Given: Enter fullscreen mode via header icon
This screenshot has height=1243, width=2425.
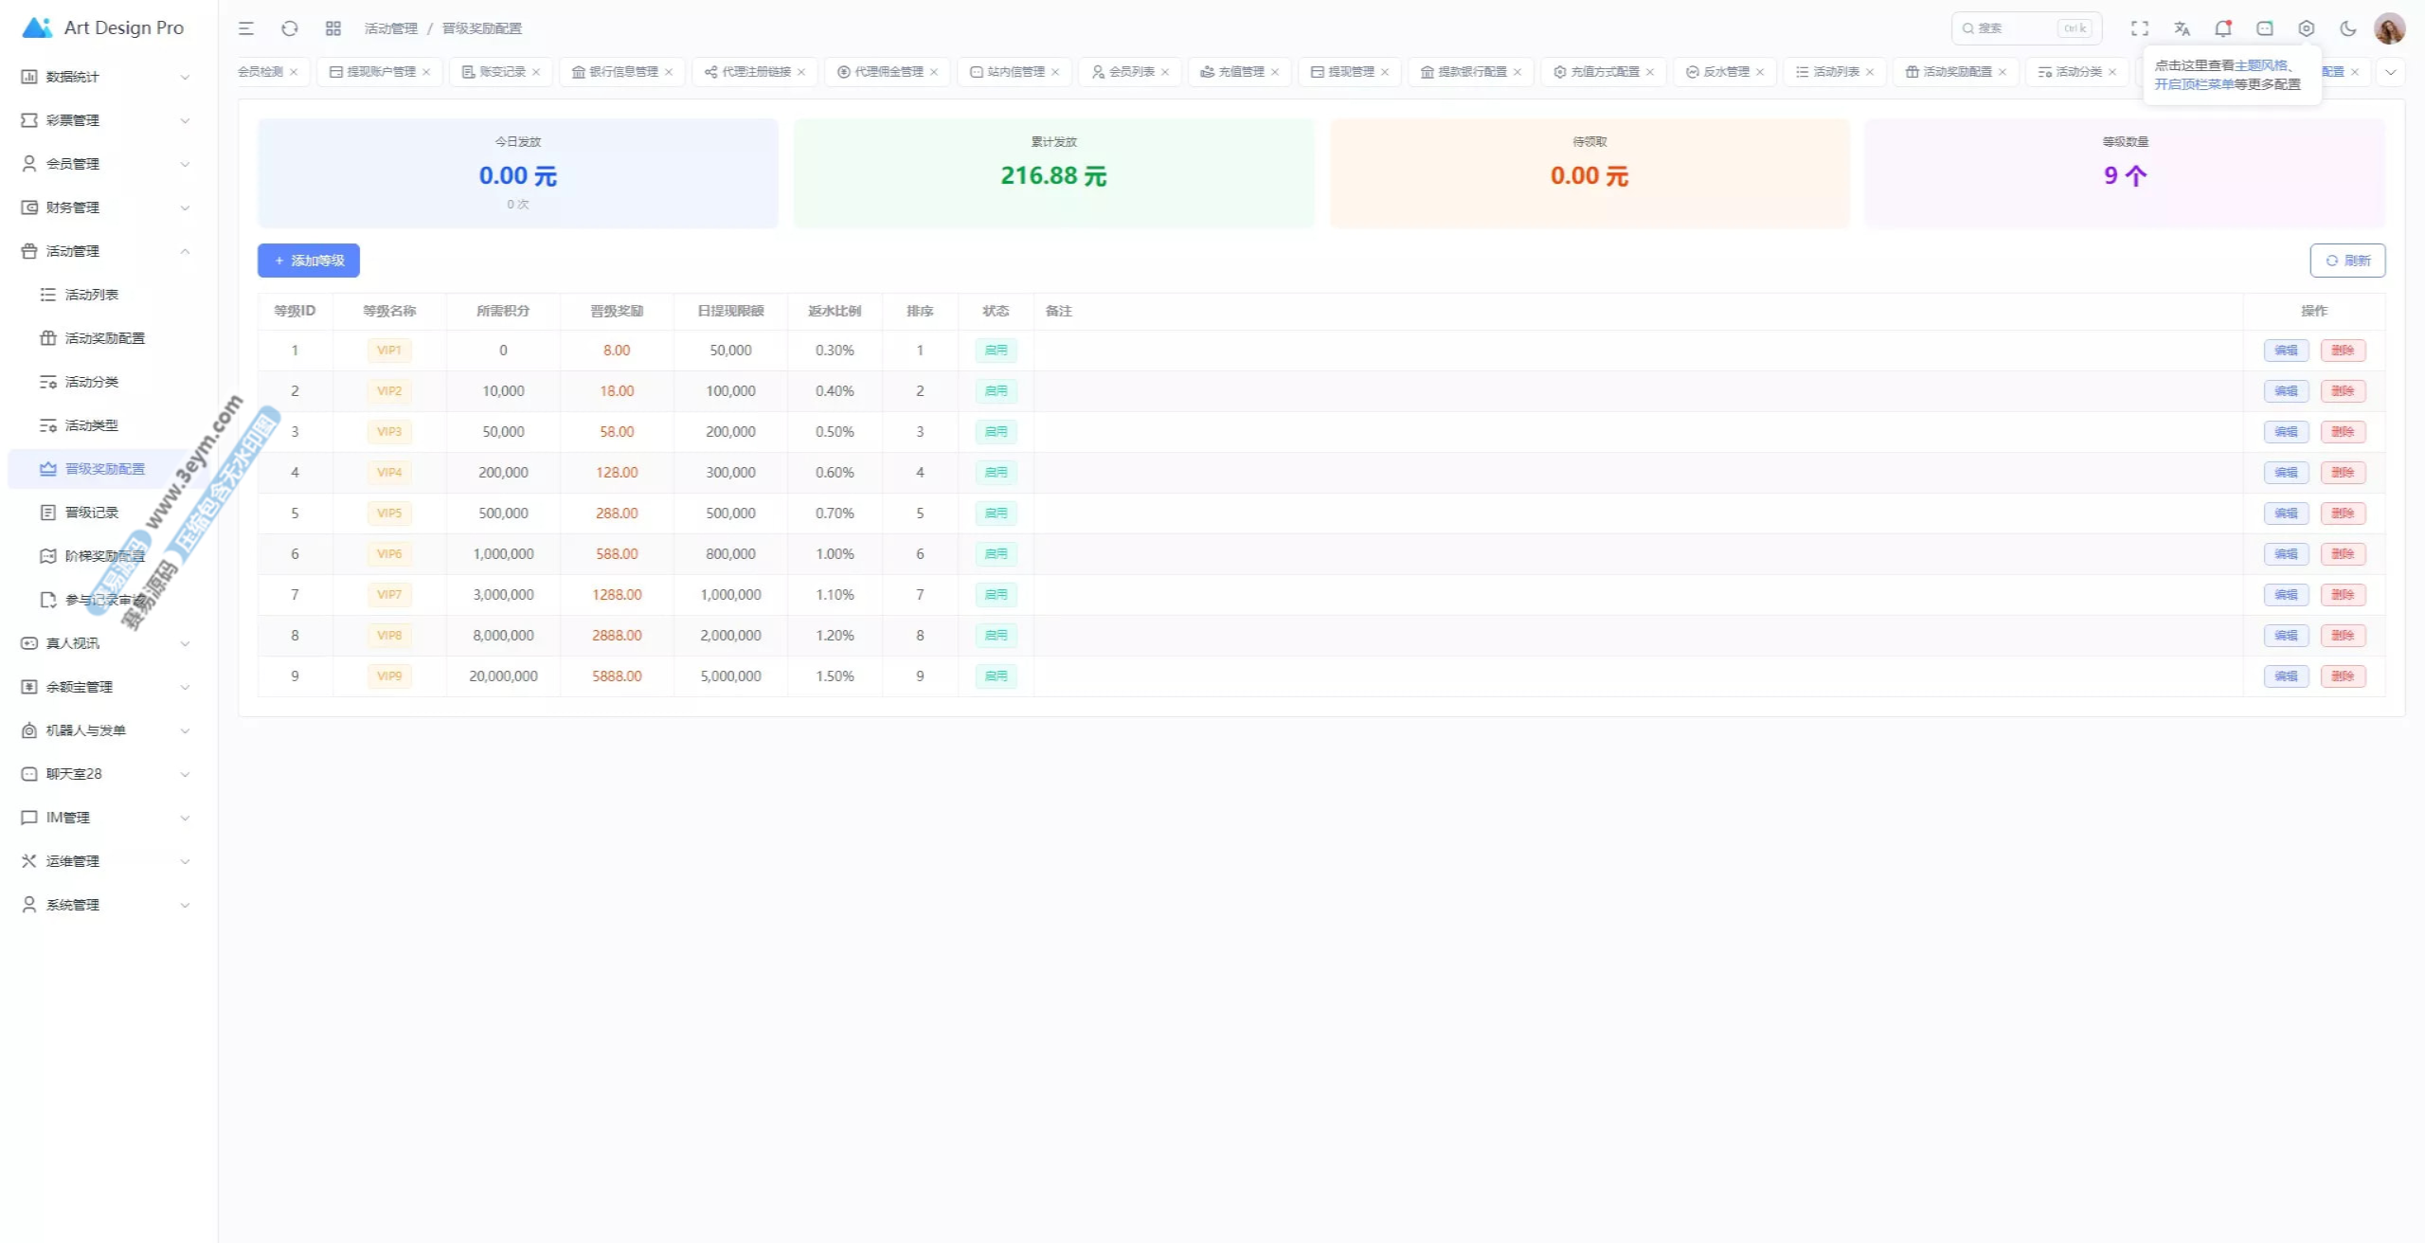Looking at the screenshot, I should [x=2140, y=28].
